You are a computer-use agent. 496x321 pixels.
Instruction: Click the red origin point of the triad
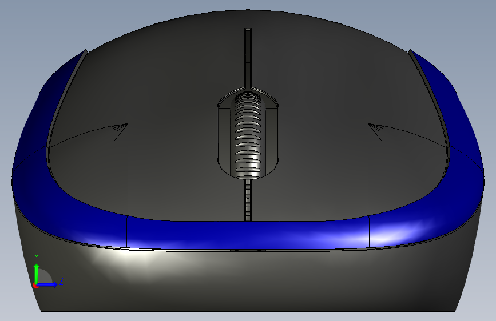pos(35,285)
